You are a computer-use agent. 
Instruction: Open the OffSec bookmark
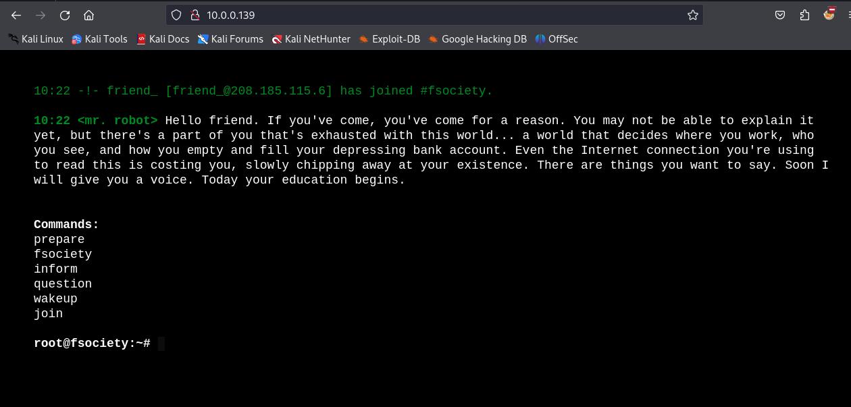[557, 39]
